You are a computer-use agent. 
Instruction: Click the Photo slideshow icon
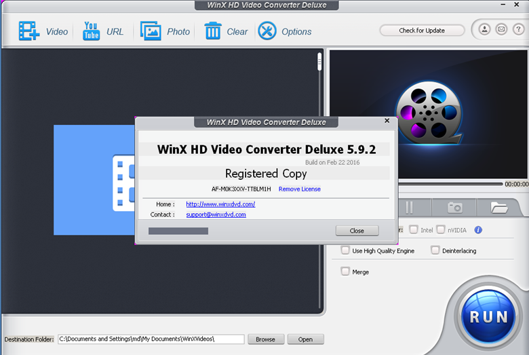[x=150, y=31]
